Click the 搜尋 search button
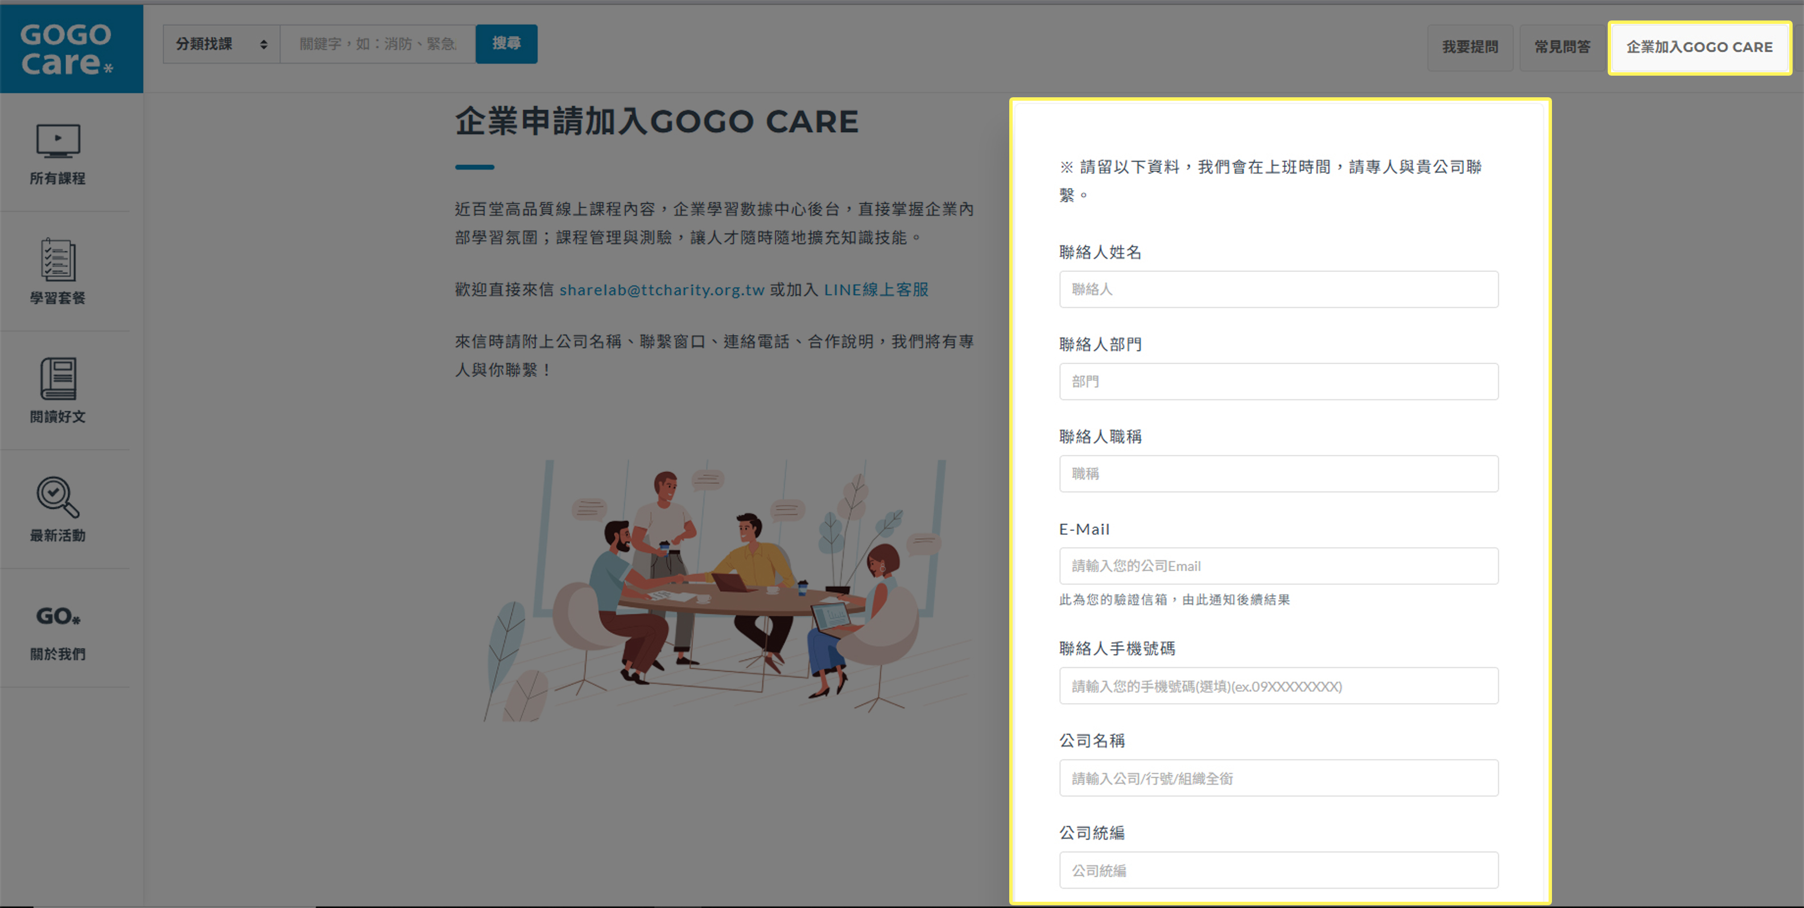The height and width of the screenshot is (908, 1804). click(x=506, y=44)
